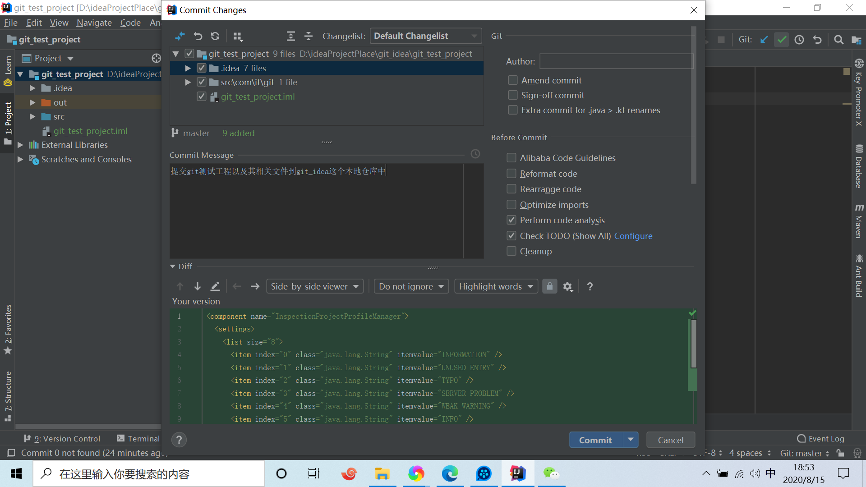Open Diff settings gear icon
Screen dimensions: 866x487
tap(568, 286)
